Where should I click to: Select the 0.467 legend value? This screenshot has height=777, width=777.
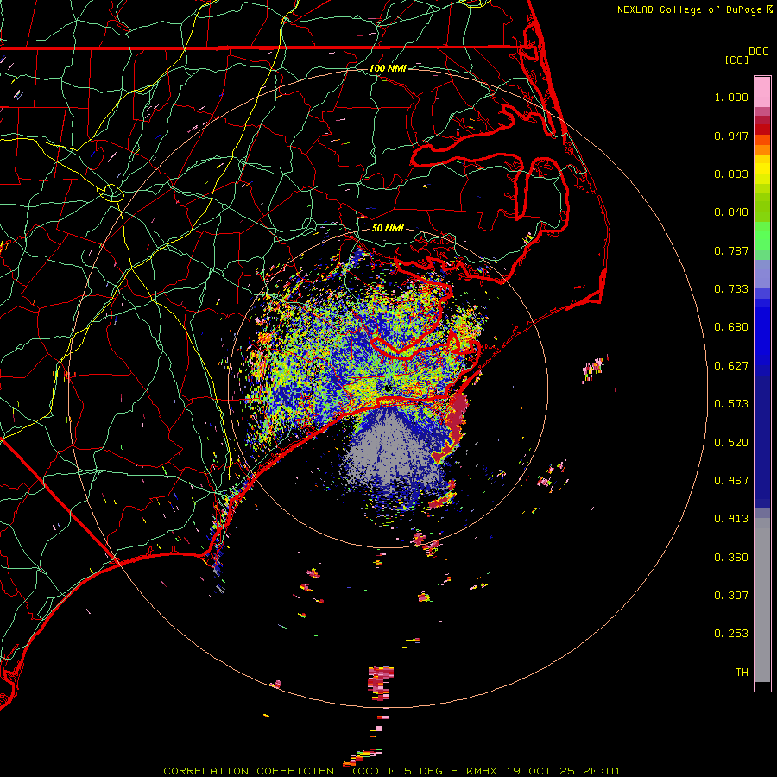731,481
